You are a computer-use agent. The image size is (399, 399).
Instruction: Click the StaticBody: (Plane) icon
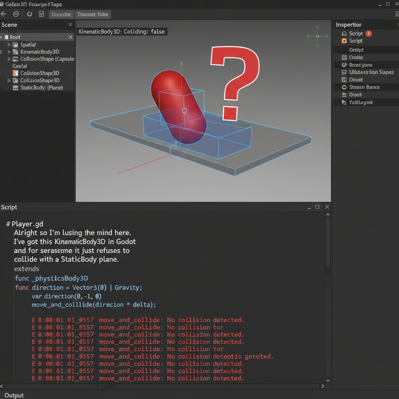click(x=16, y=88)
